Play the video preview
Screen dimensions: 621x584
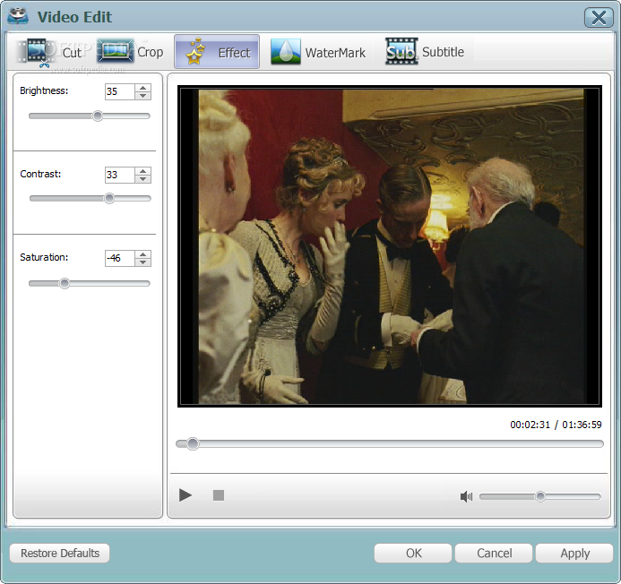coord(185,495)
